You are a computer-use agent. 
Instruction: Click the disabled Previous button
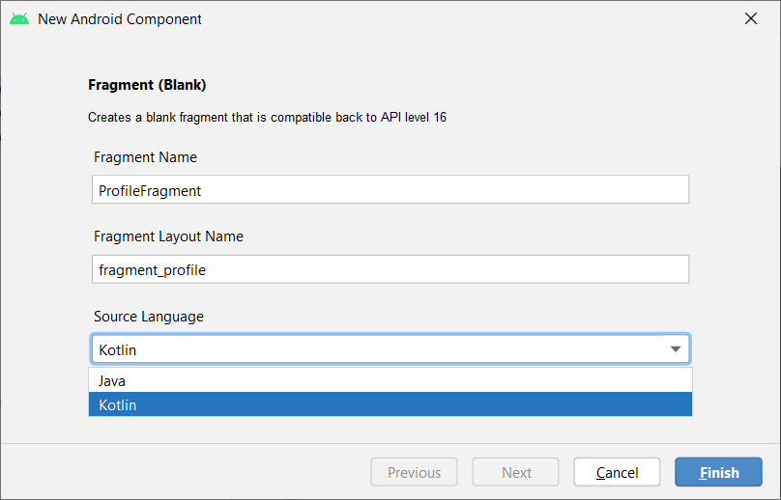[x=414, y=472]
